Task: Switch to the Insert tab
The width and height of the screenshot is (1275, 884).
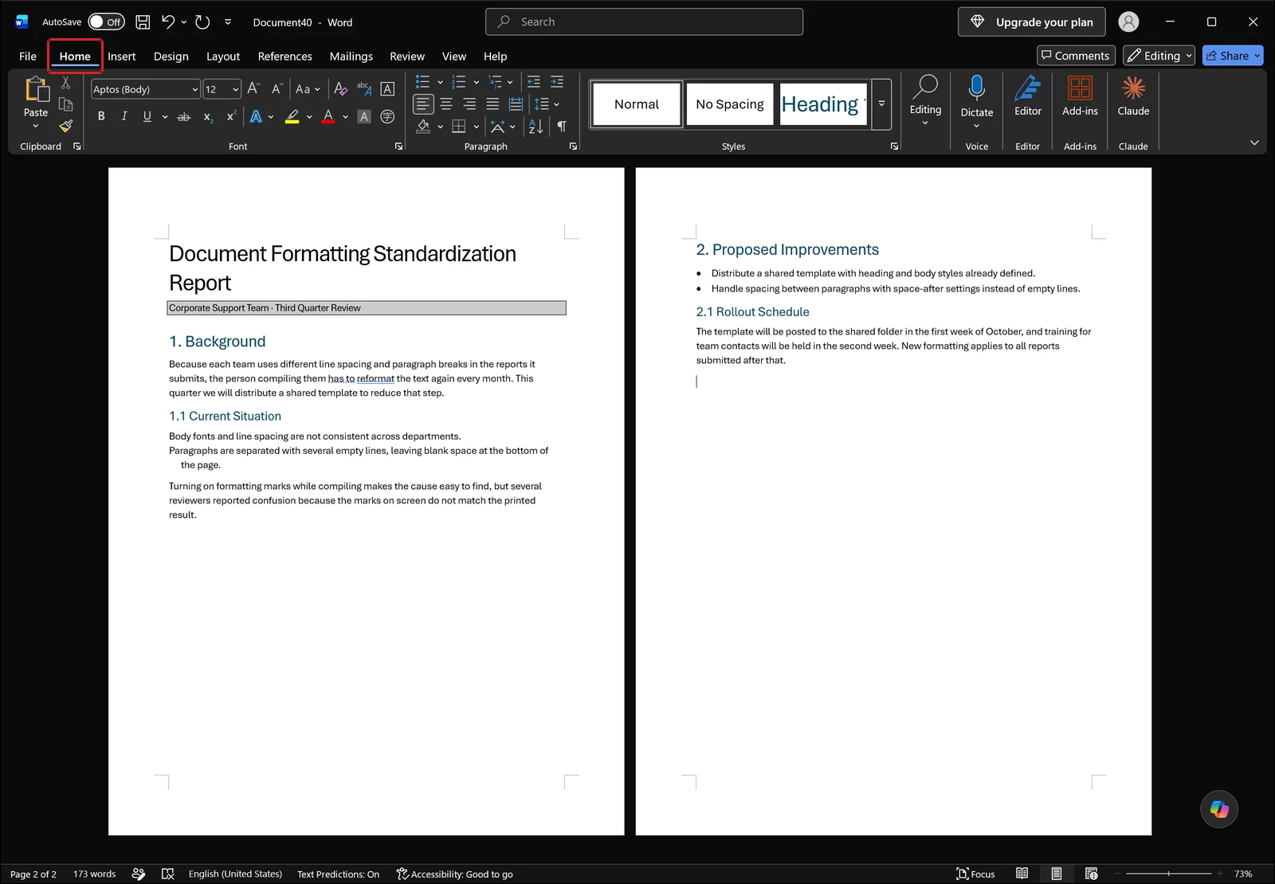Action: pyautogui.click(x=121, y=57)
